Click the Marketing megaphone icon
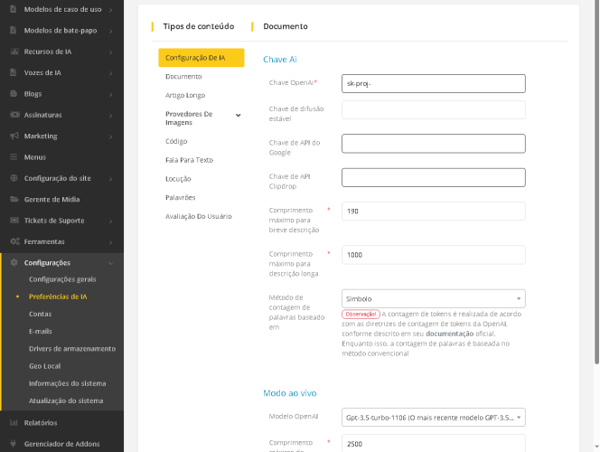This screenshot has height=452, width=600. 14,137
